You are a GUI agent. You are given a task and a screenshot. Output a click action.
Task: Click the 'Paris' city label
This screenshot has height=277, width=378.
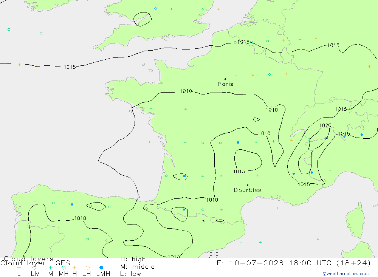click(x=225, y=84)
